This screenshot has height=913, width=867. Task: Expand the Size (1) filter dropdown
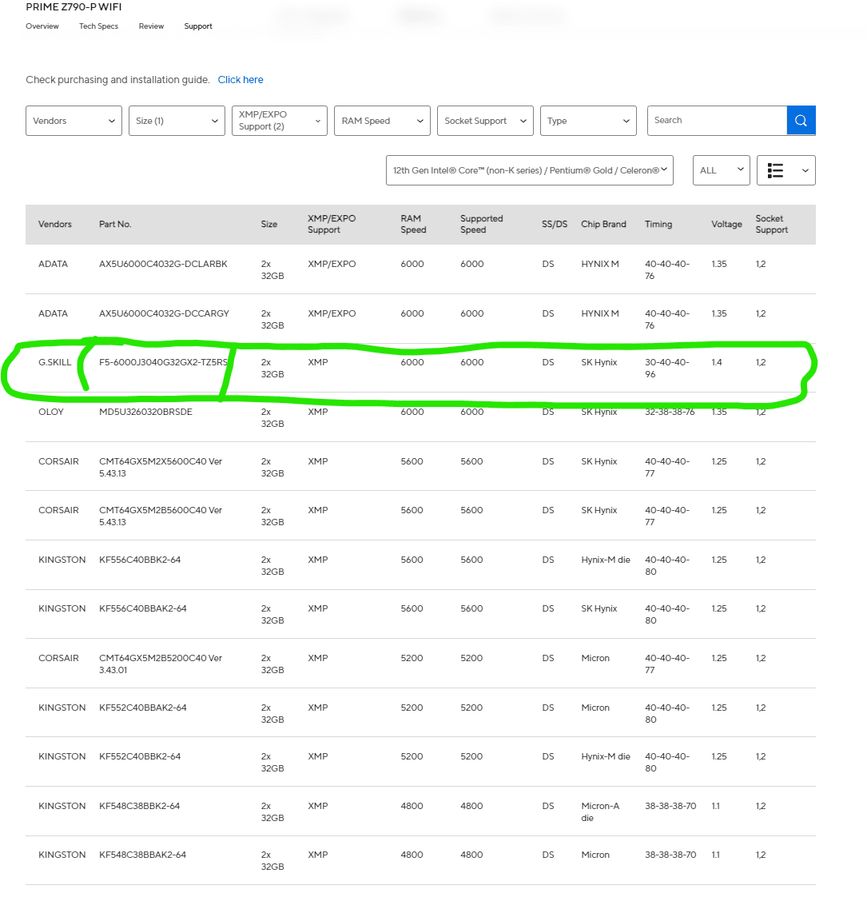(177, 121)
